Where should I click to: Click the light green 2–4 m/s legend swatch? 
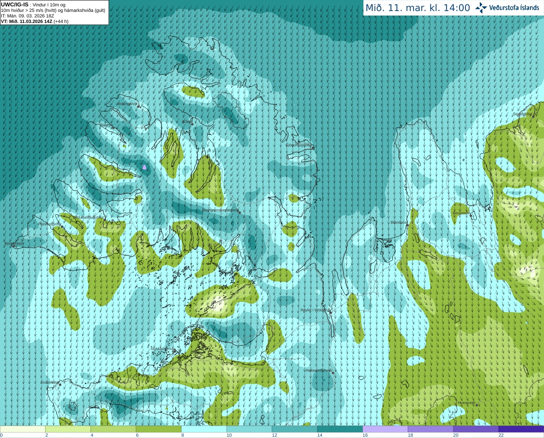pyautogui.click(x=68, y=429)
